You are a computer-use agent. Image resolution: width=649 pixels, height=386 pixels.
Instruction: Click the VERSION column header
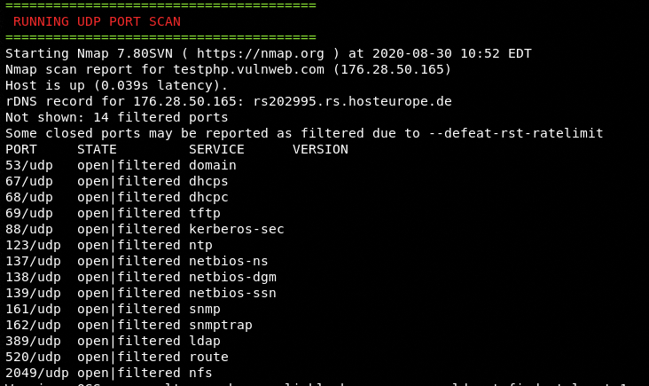[320, 149]
